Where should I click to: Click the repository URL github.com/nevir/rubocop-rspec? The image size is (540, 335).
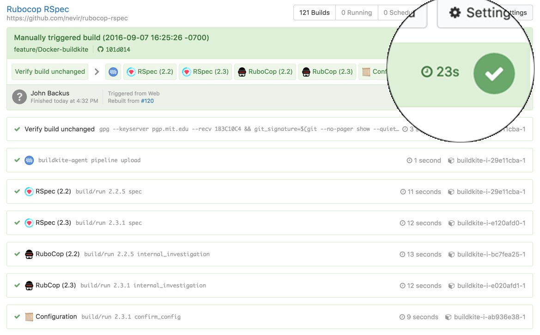[x=67, y=18]
